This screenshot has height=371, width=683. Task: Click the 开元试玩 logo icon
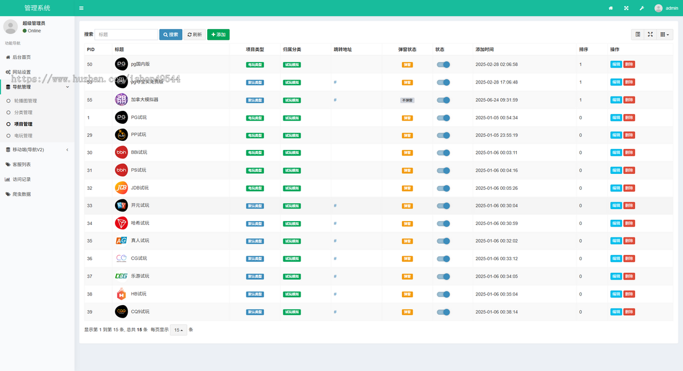coord(121,205)
